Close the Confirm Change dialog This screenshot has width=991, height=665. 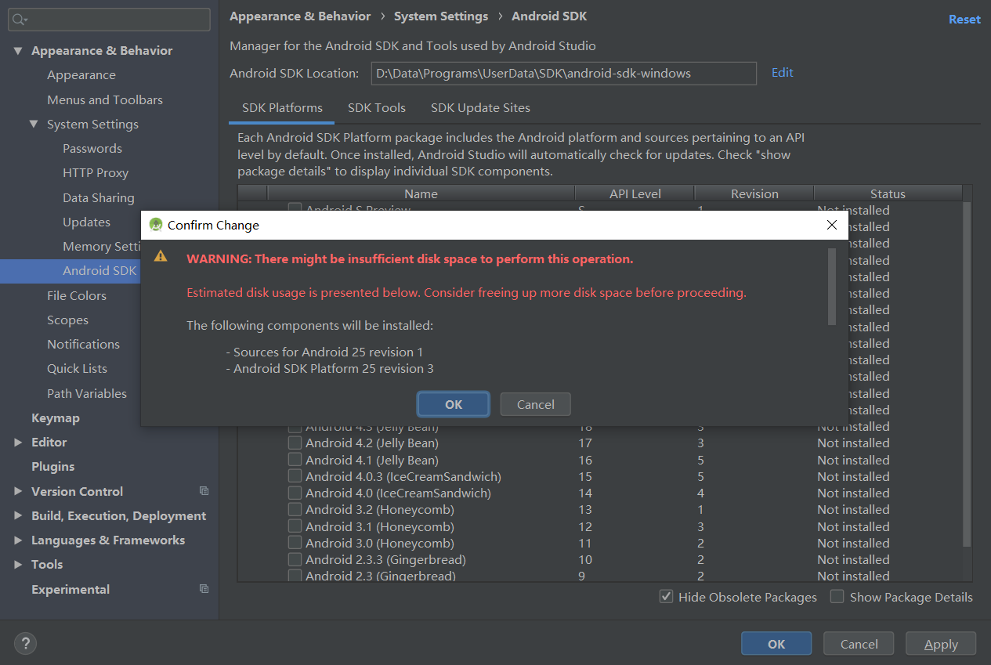tap(832, 225)
